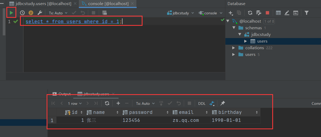Image resolution: width=321 pixels, height=137 pixels.
Task: Sort by the email column header
Action: pos(190,112)
